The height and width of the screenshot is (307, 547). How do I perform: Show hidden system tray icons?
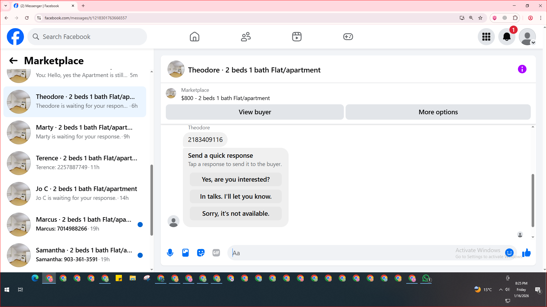[501, 290]
